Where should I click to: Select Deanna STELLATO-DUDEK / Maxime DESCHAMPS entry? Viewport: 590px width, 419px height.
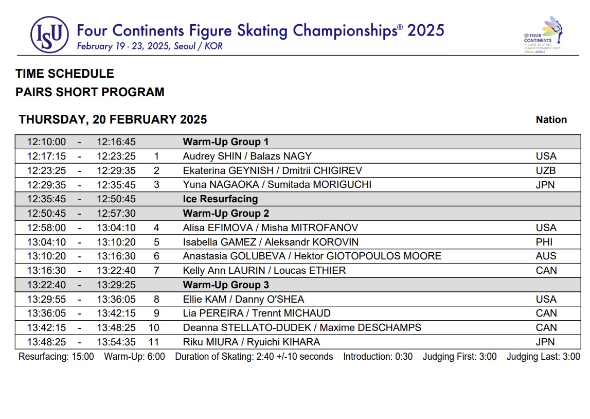click(x=302, y=328)
